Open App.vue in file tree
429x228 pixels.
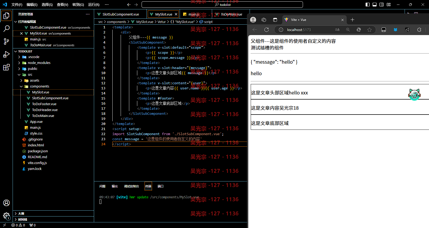coord(36,122)
